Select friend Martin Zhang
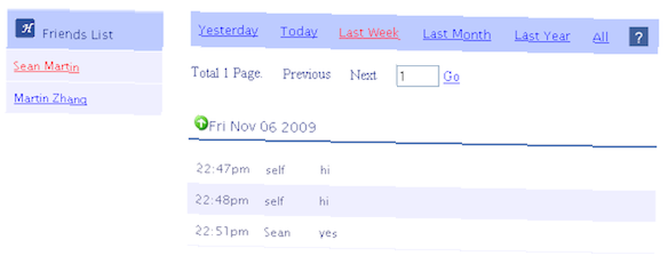Viewport: 668px width, 256px height. (x=50, y=98)
